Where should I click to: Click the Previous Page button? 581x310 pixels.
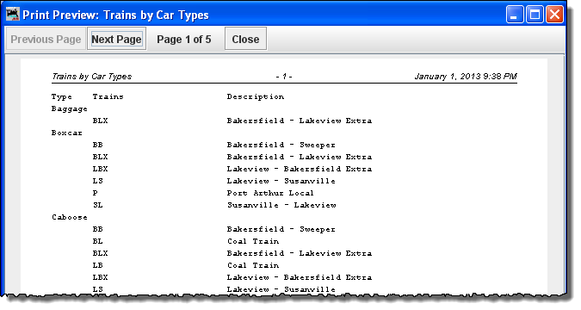46,39
